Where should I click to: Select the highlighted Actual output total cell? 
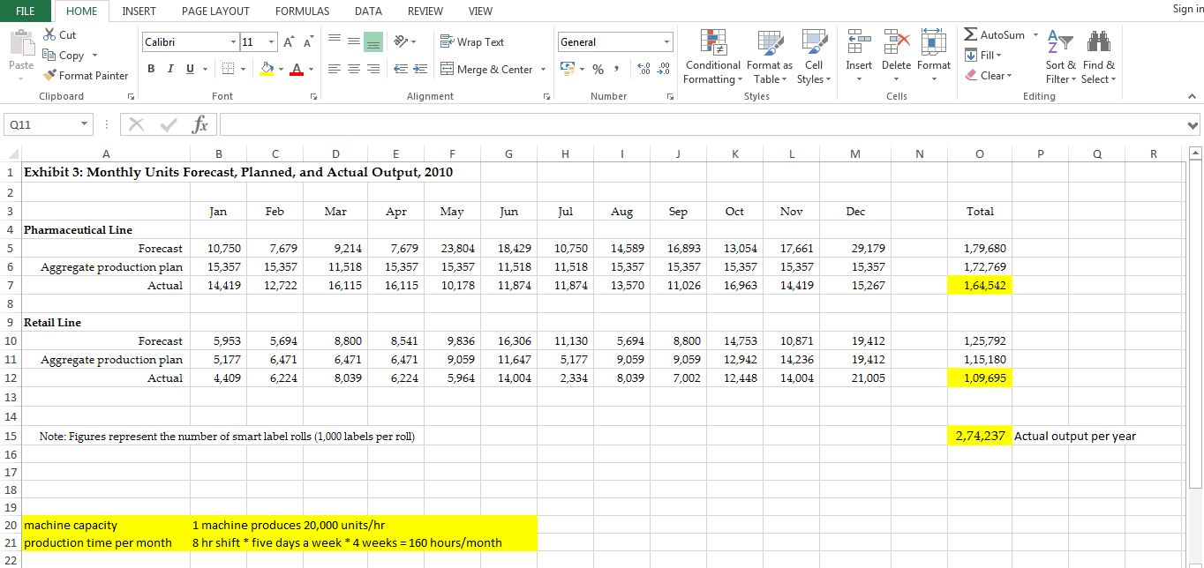pos(980,436)
